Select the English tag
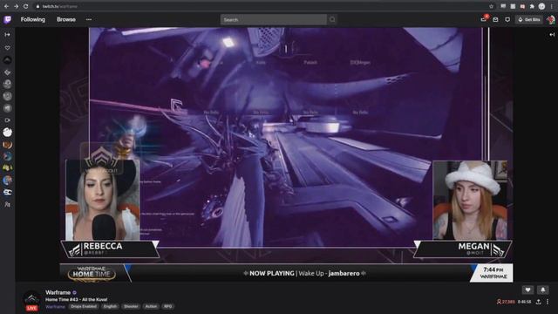558x314 pixels. pyautogui.click(x=110, y=306)
